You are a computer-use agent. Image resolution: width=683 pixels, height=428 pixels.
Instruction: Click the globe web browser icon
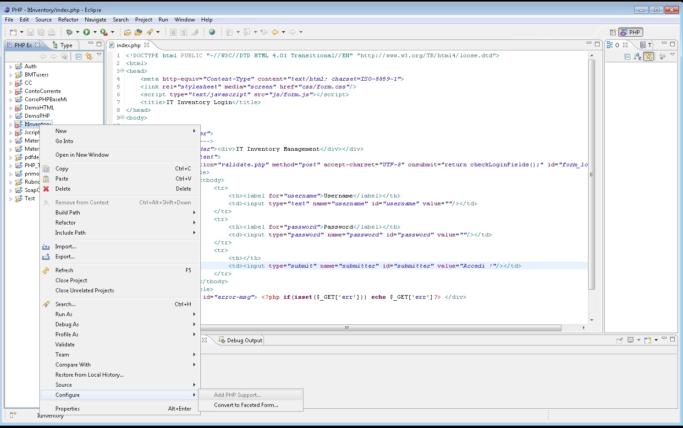coord(212,32)
